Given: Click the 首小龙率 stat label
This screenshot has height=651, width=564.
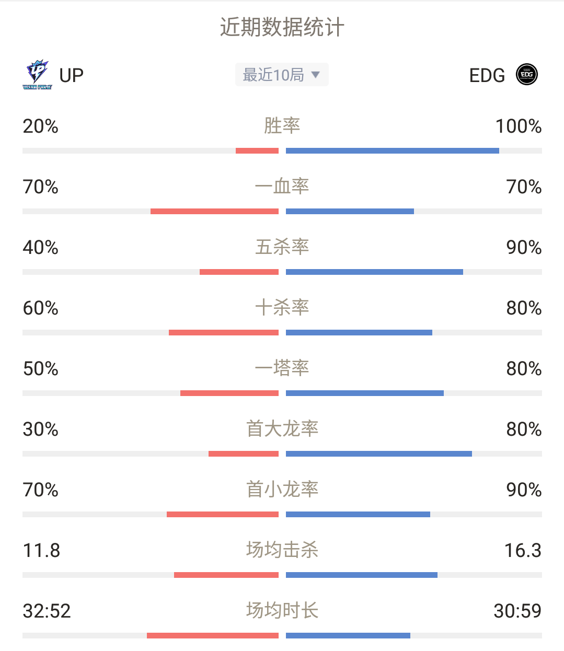Looking at the screenshot, I should tap(282, 489).
